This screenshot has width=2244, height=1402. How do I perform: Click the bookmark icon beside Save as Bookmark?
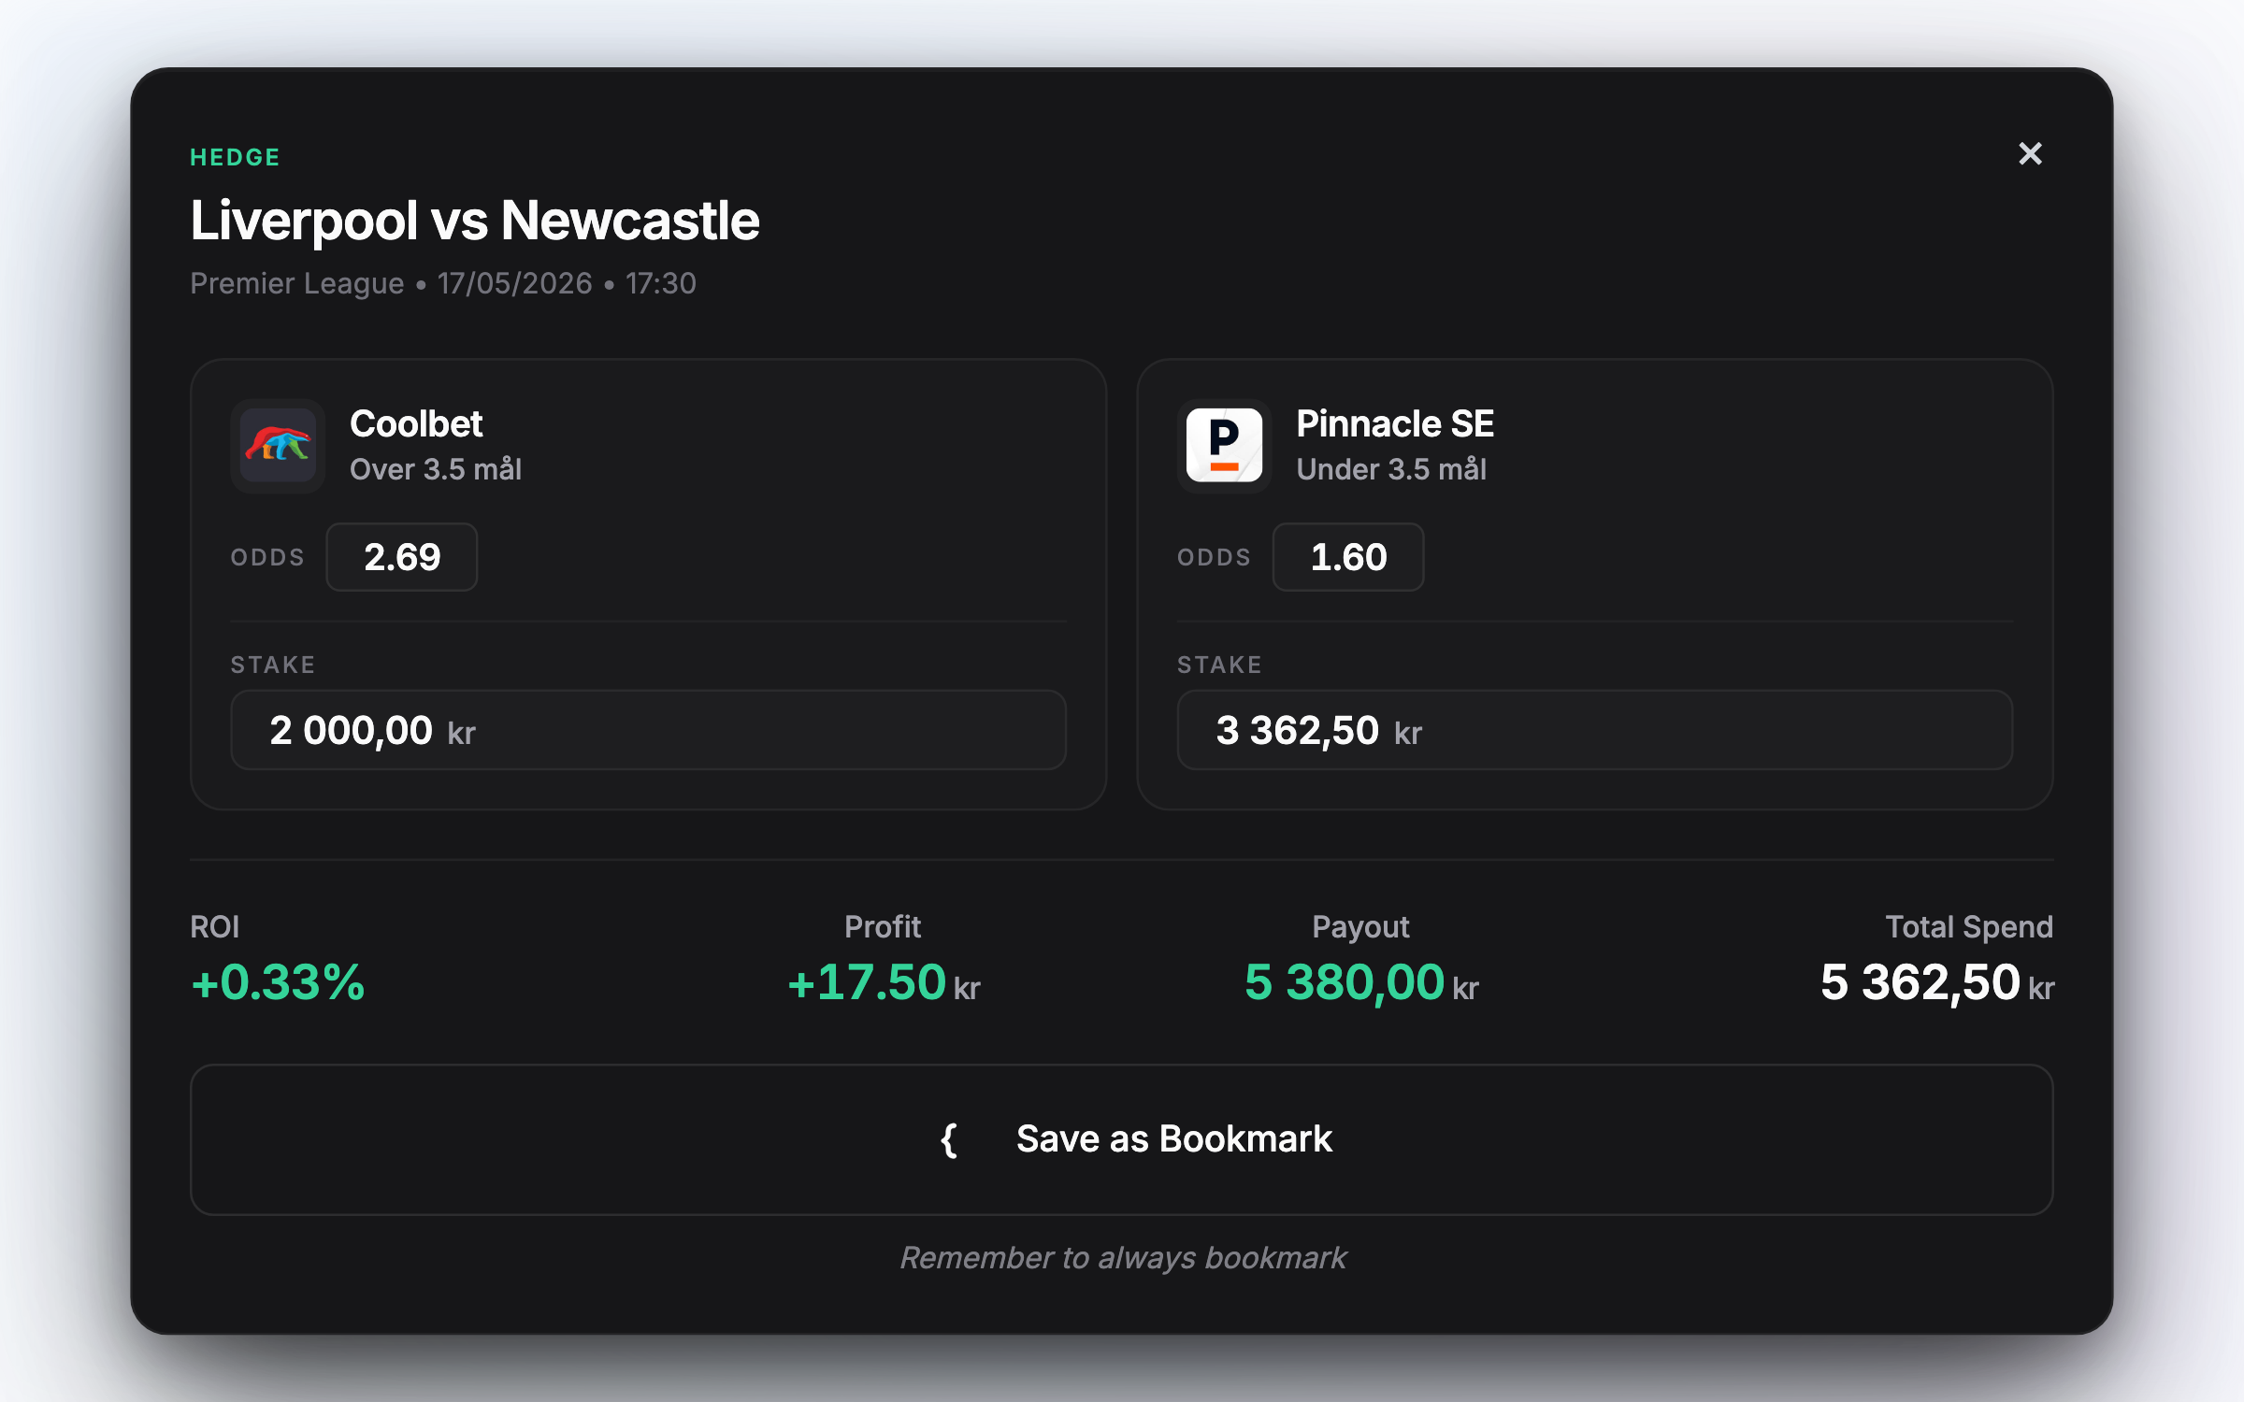(949, 1139)
